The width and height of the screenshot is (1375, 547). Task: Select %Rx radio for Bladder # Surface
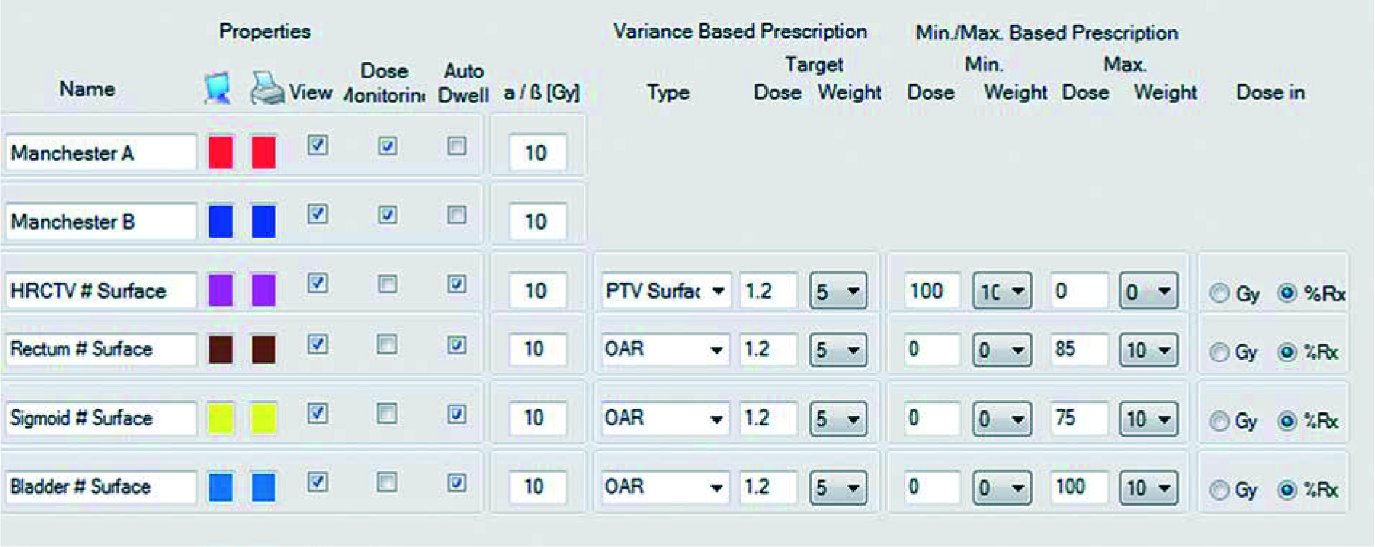pos(1286,490)
